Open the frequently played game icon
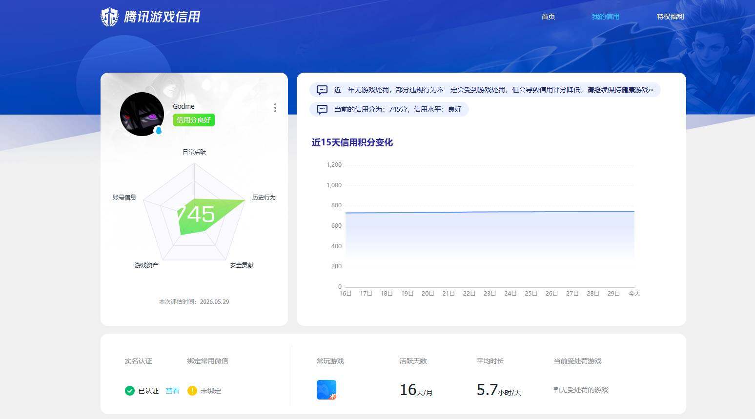The image size is (755, 419). click(326, 390)
